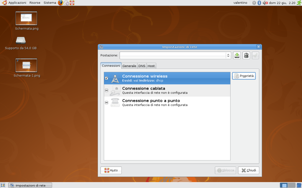The width and height of the screenshot is (302, 188).
Task: Switch to the DNS tab
Action: pyautogui.click(x=142, y=66)
